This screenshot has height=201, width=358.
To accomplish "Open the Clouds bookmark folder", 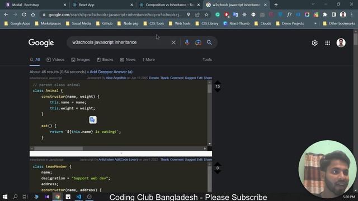I will (x=262, y=23).
